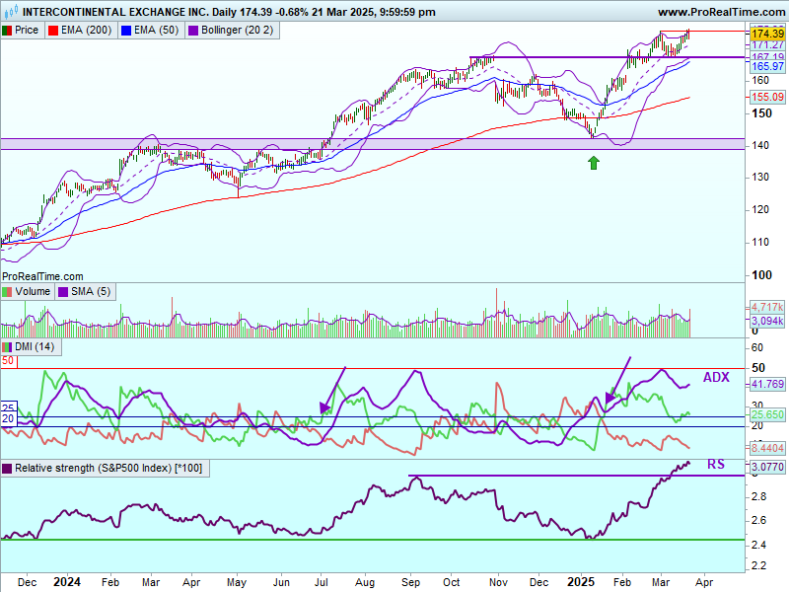Click the red 50 level label in DMI panel
Screen dimensions: 789x592
coord(7,361)
